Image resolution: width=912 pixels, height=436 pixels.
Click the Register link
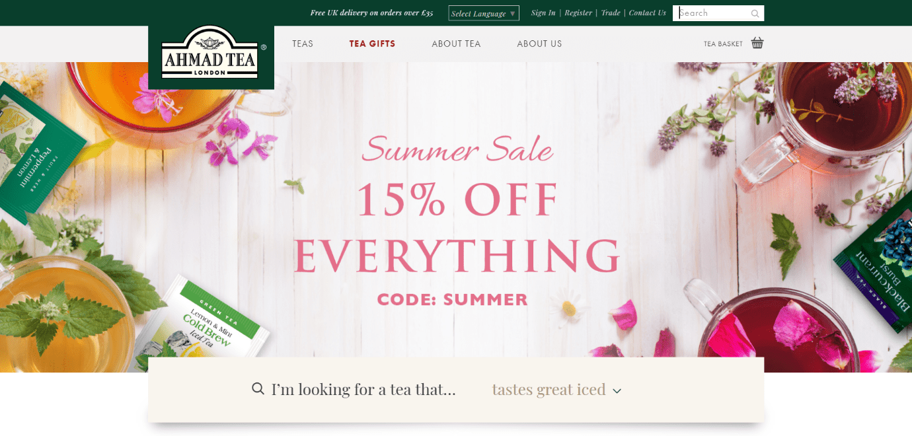[578, 13]
